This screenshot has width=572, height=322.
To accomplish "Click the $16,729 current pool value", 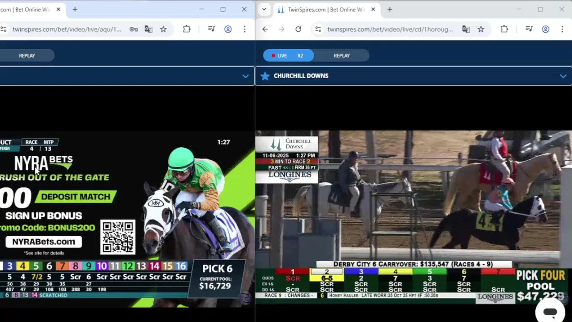I will coord(215,286).
